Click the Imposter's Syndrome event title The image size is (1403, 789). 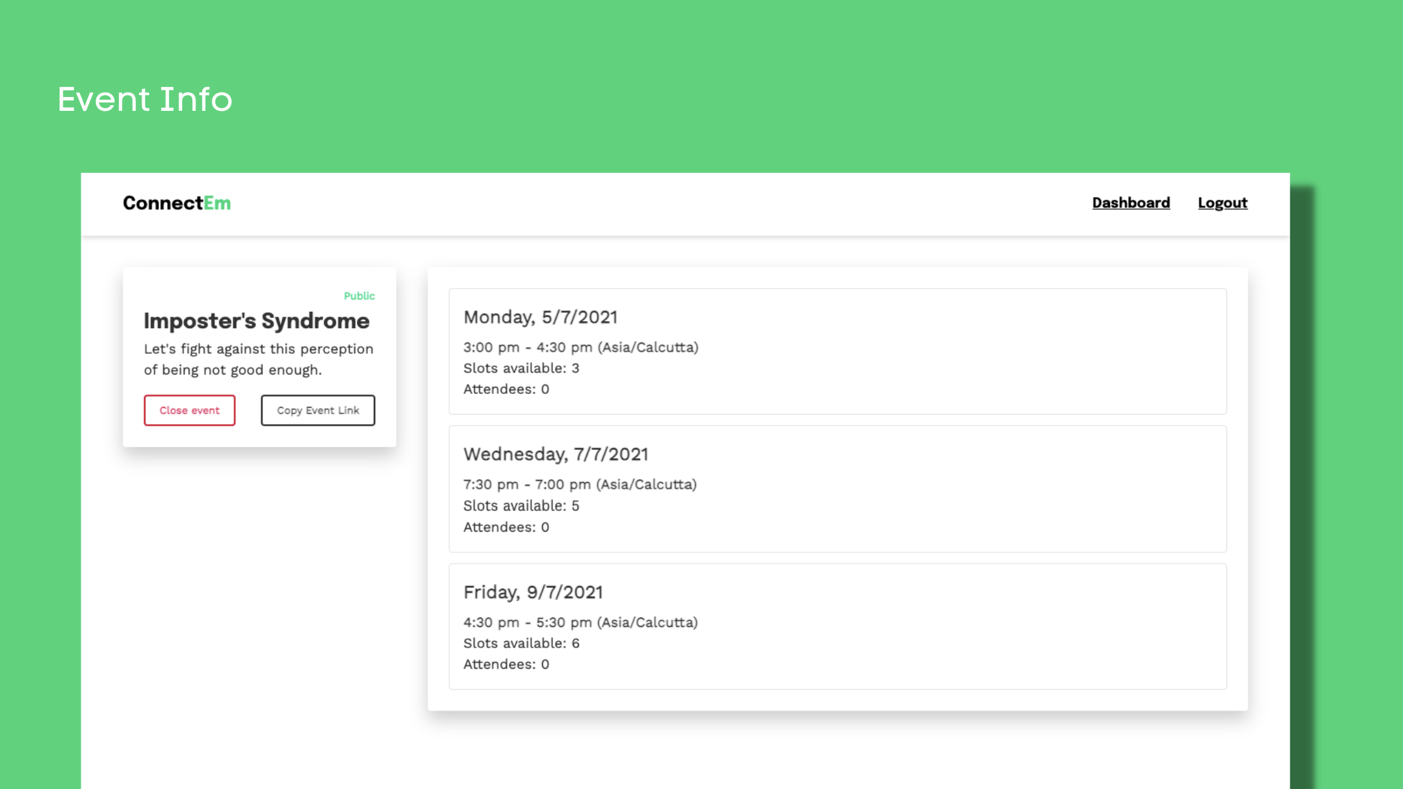(257, 321)
